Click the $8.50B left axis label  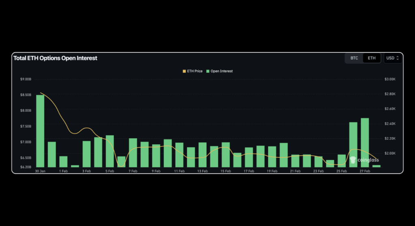coord(26,95)
